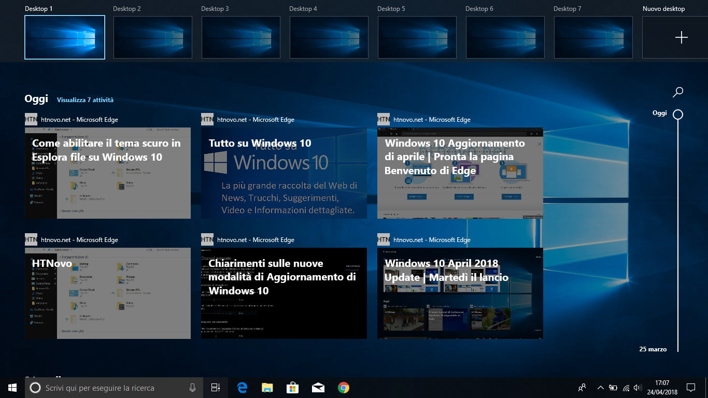Open the Windows Start menu
708x398 pixels.
(x=12, y=387)
